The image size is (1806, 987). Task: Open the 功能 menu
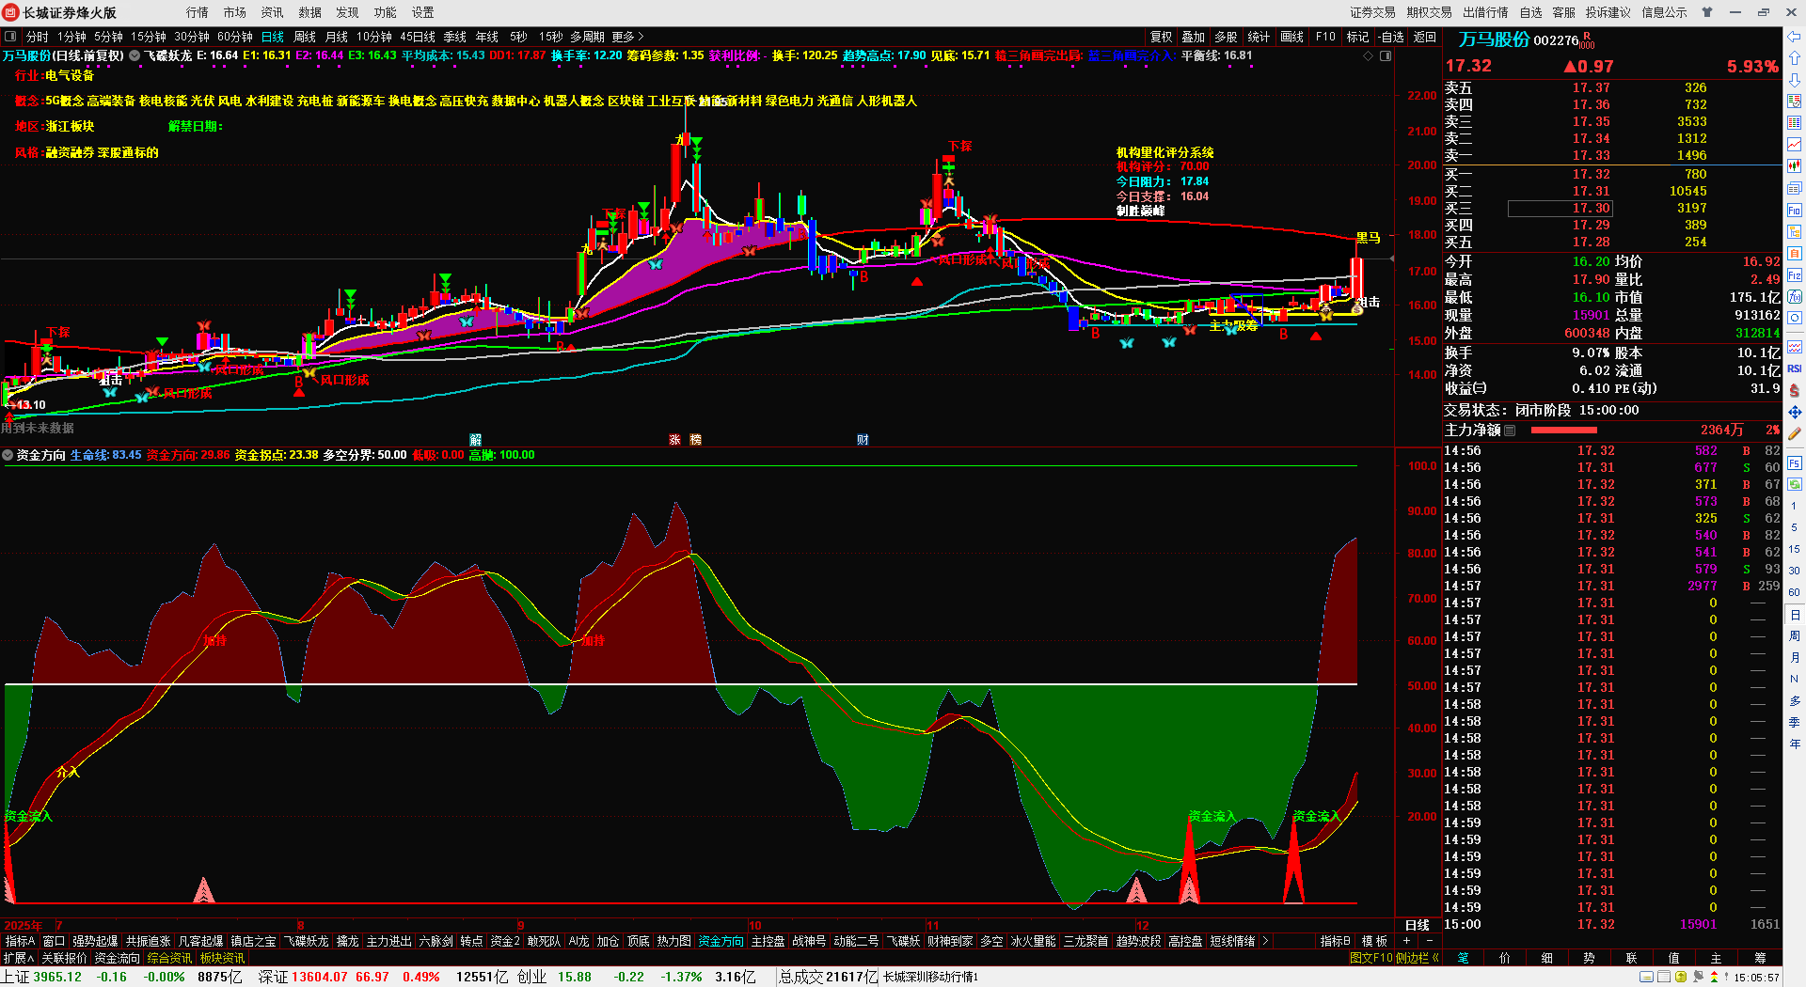pos(386,12)
